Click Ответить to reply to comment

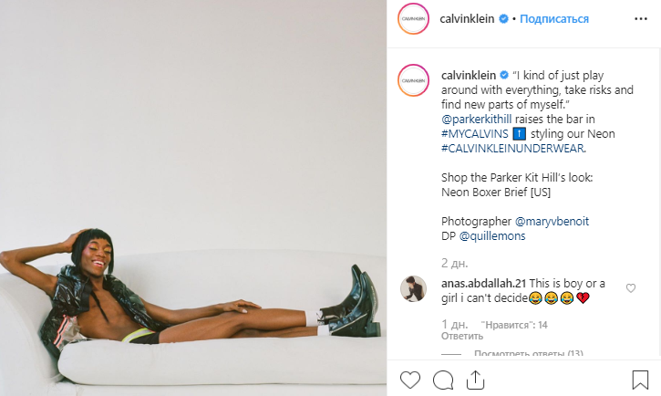[x=462, y=336]
